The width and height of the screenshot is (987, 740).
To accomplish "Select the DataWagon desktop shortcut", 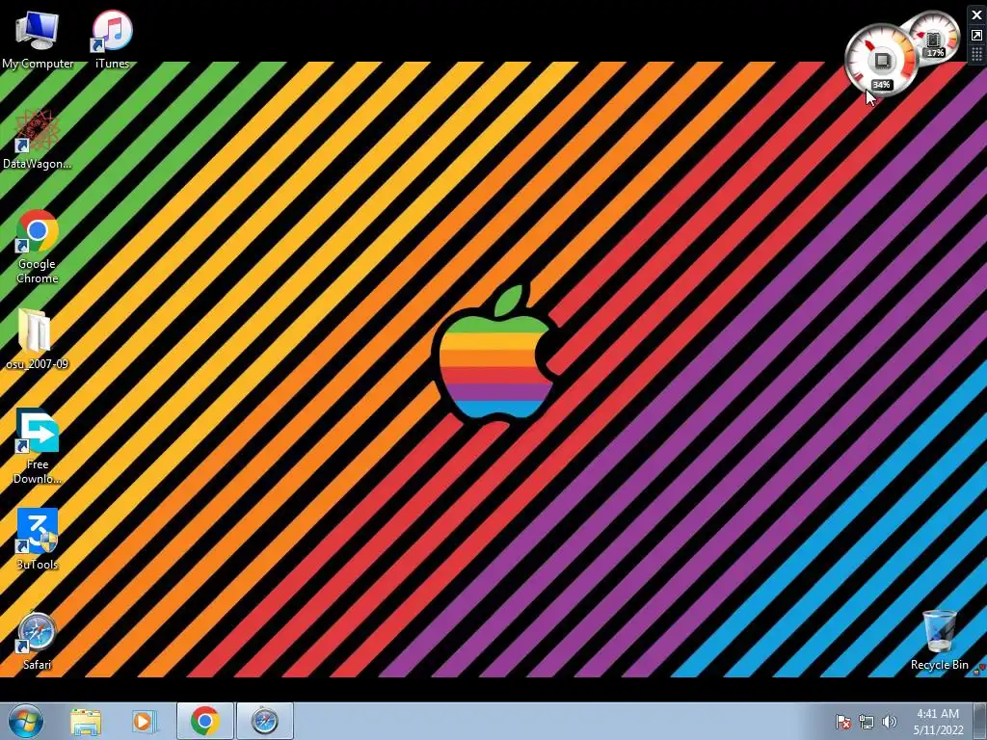I will [38, 140].
